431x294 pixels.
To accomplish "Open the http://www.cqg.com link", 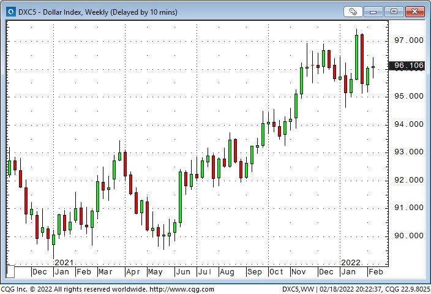I will [x=181, y=289].
